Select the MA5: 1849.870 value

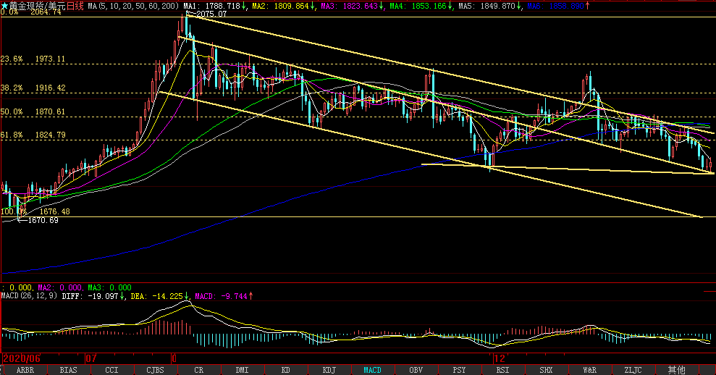coord(490,6)
